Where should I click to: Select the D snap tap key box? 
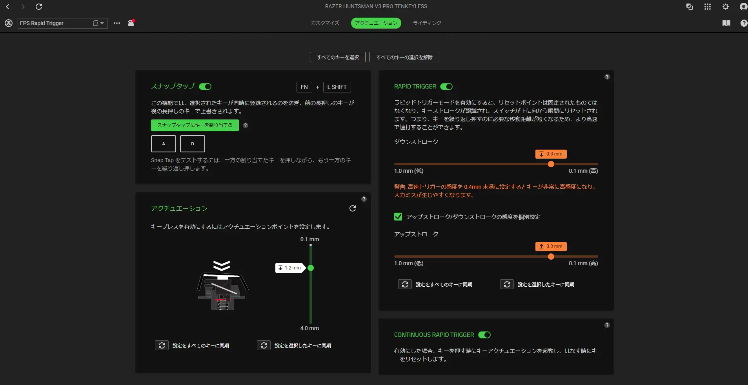193,144
